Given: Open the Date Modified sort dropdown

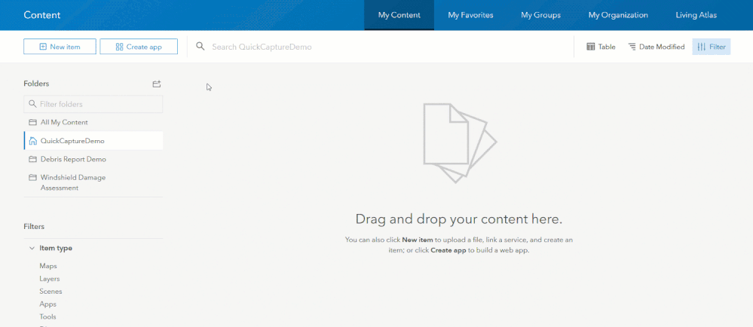Looking at the screenshot, I should tap(657, 47).
